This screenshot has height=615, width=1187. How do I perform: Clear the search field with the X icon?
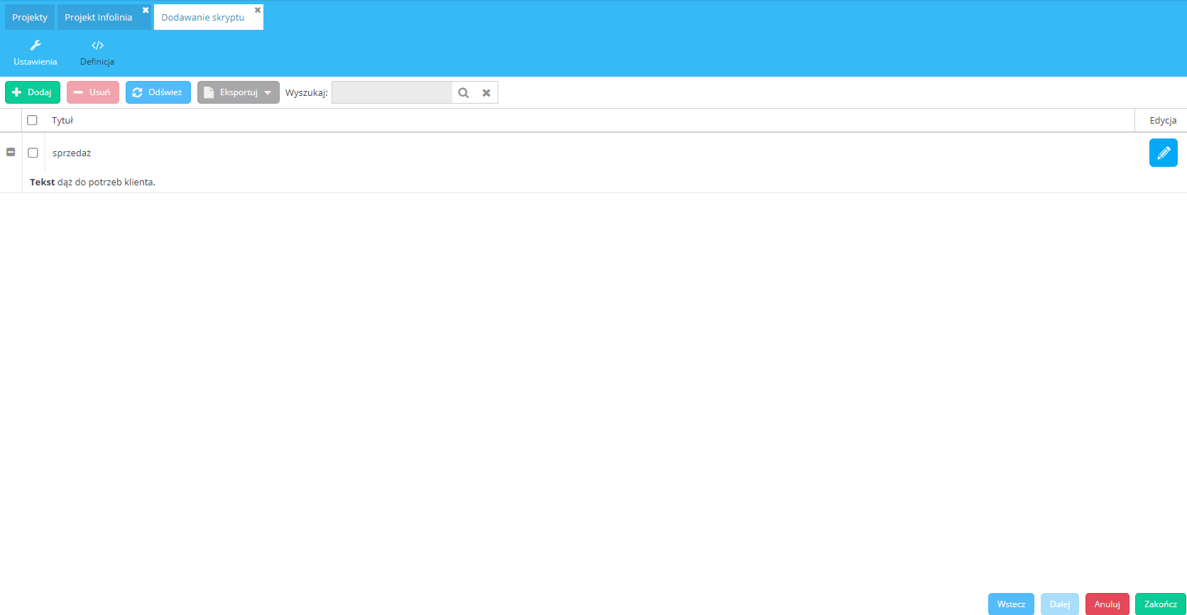click(486, 92)
